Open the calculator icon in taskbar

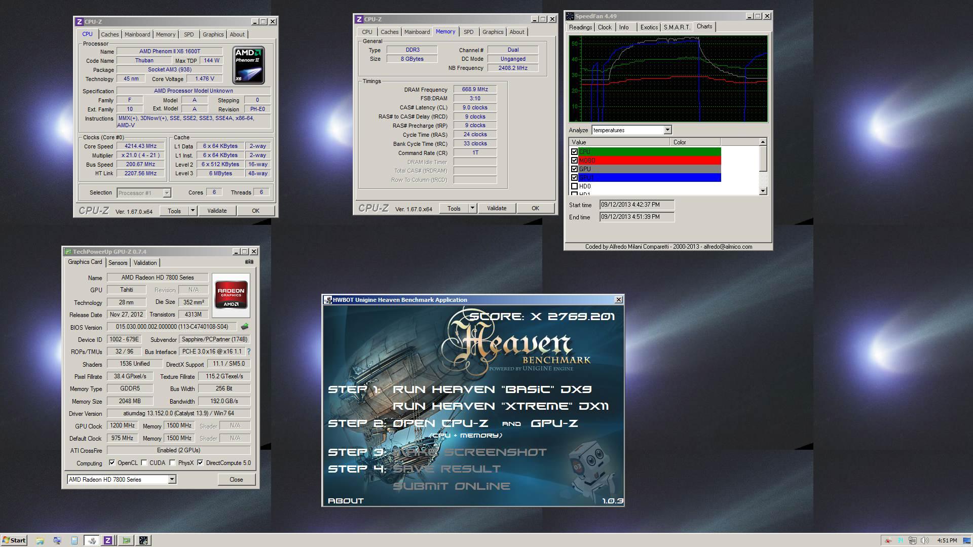click(x=74, y=540)
